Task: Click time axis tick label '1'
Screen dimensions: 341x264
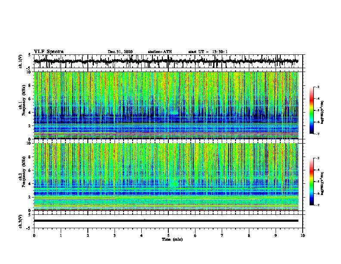Action: (x=61, y=236)
